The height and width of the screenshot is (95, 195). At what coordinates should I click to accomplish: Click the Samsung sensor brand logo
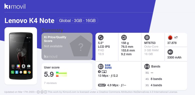(108, 66)
